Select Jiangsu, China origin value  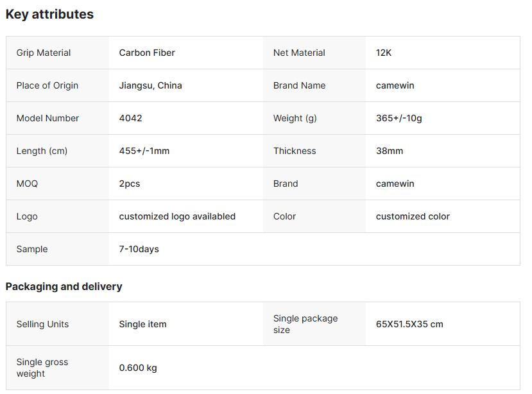coord(150,85)
